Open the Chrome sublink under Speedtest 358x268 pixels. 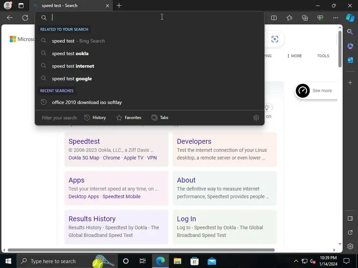pyautogui.click(x=112, y=158)
